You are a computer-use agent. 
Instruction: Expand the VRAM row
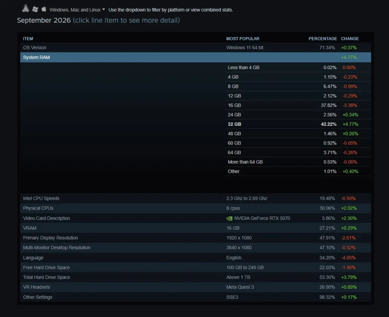[x=196, y=228]
